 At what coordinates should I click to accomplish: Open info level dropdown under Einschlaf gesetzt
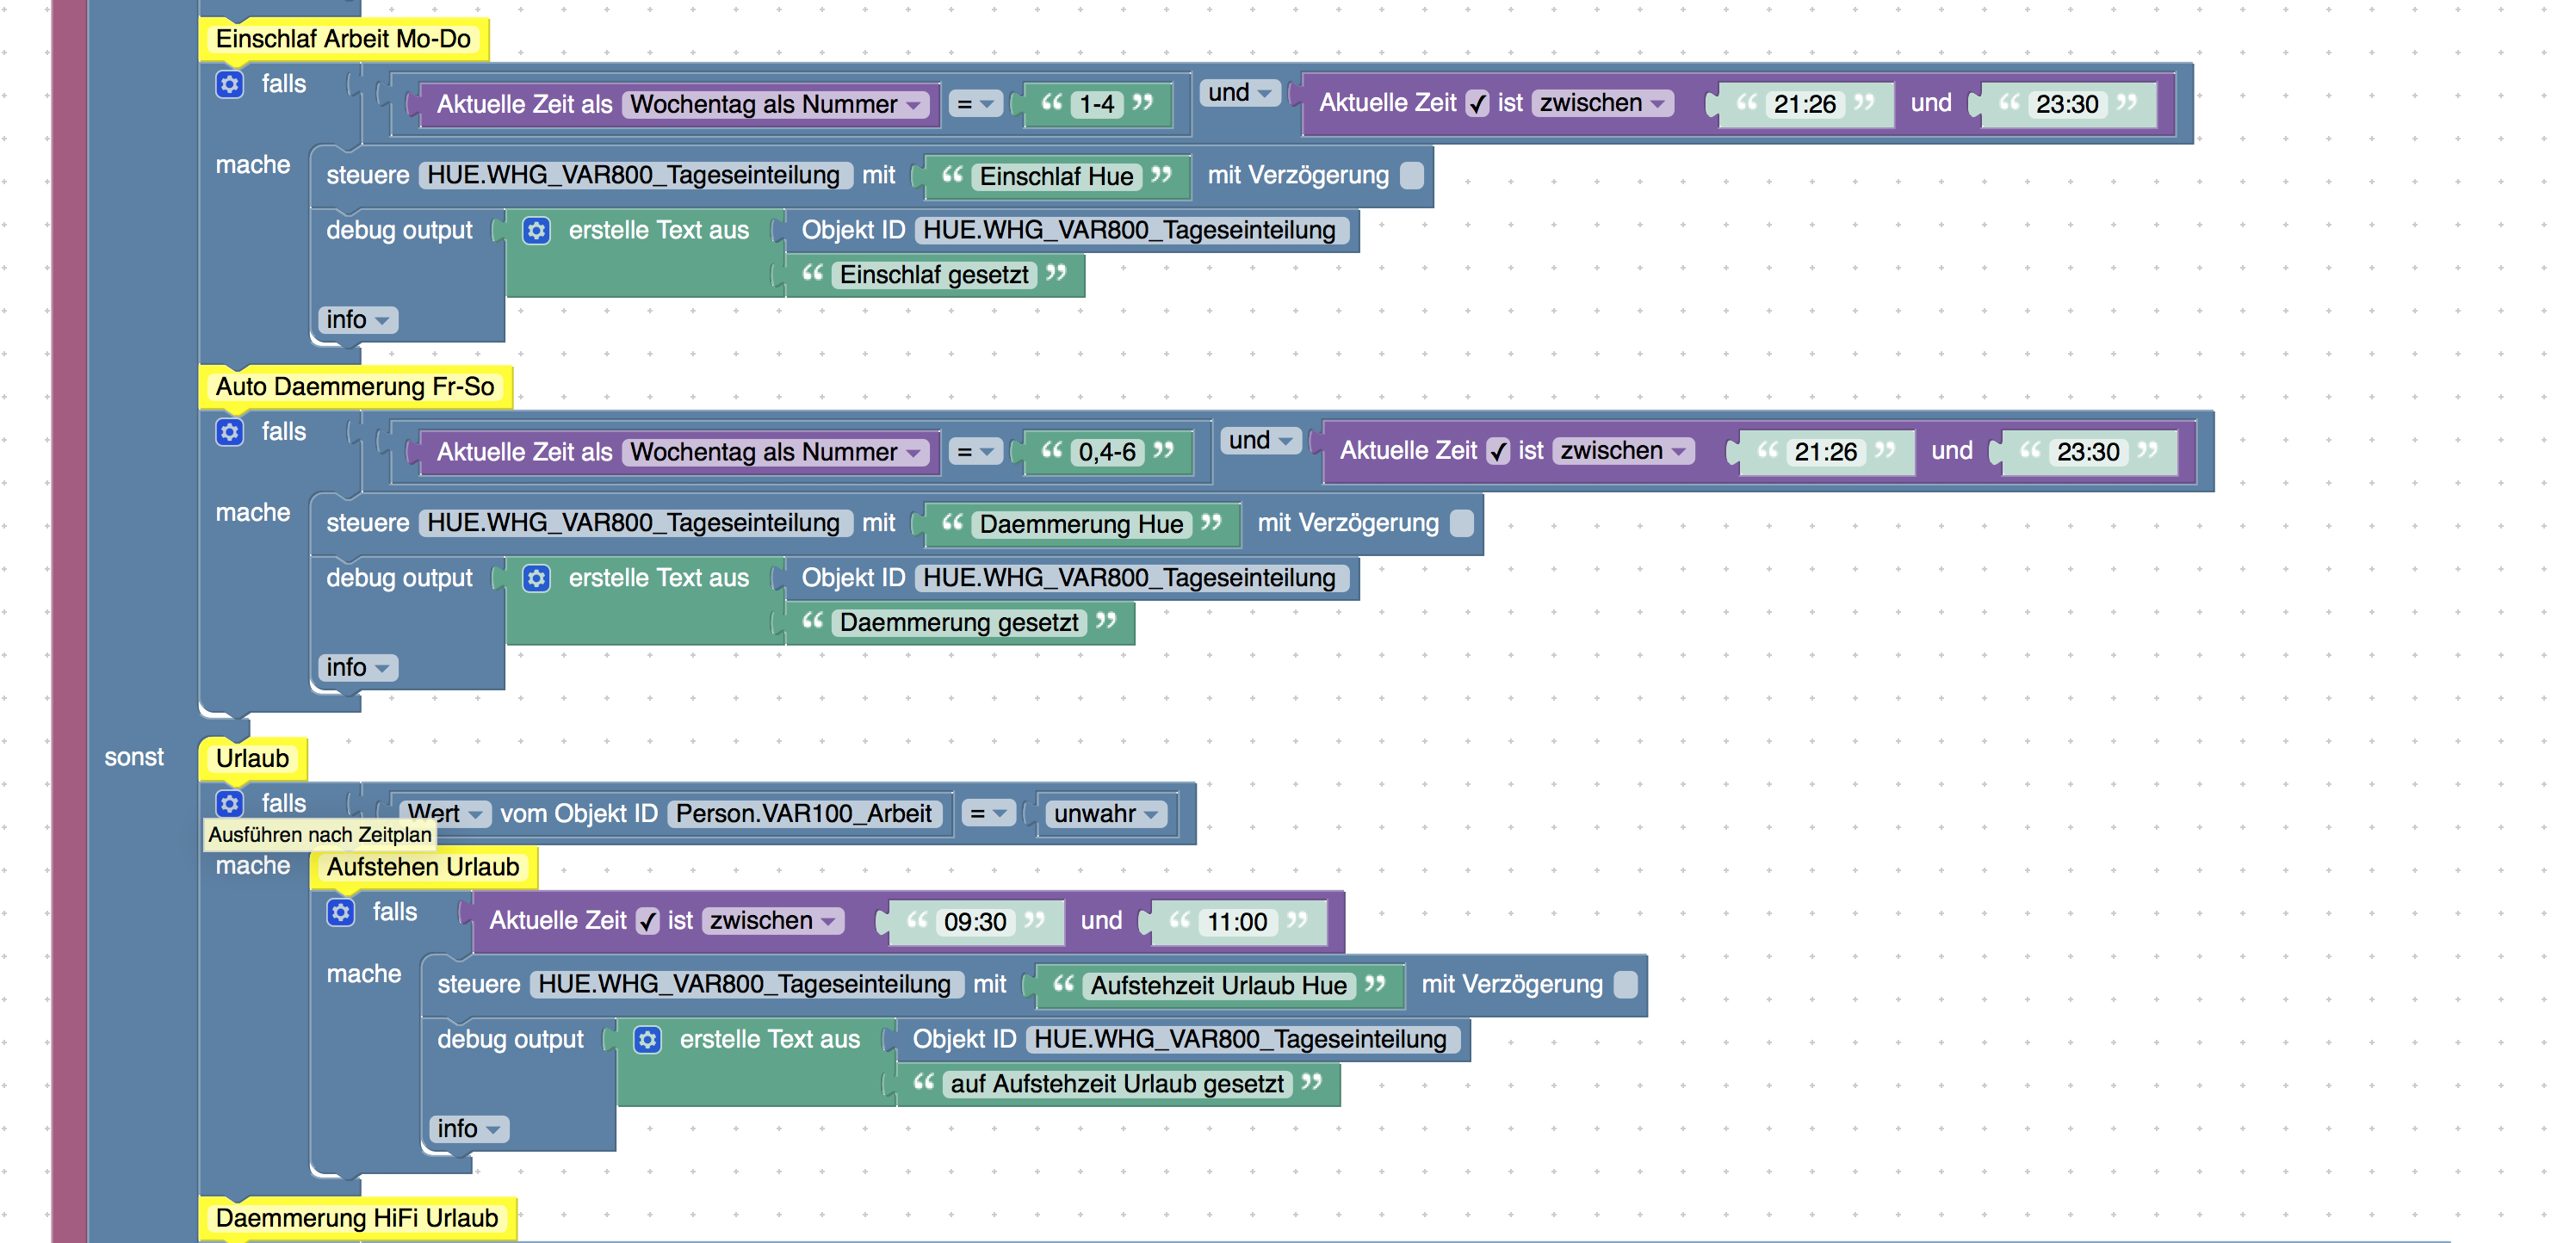tap(357, 320)
